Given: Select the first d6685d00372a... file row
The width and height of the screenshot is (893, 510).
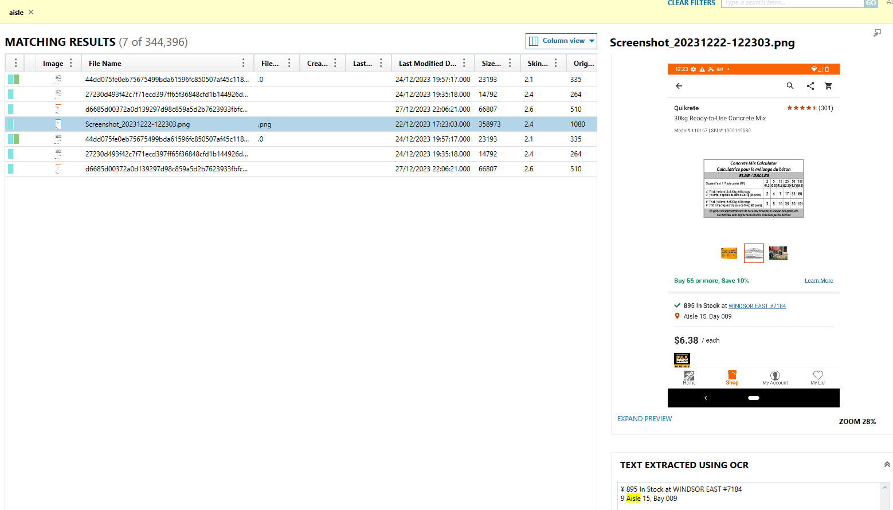Looking at the screenshot, I should pyautogui.click(x=301, y=109).
